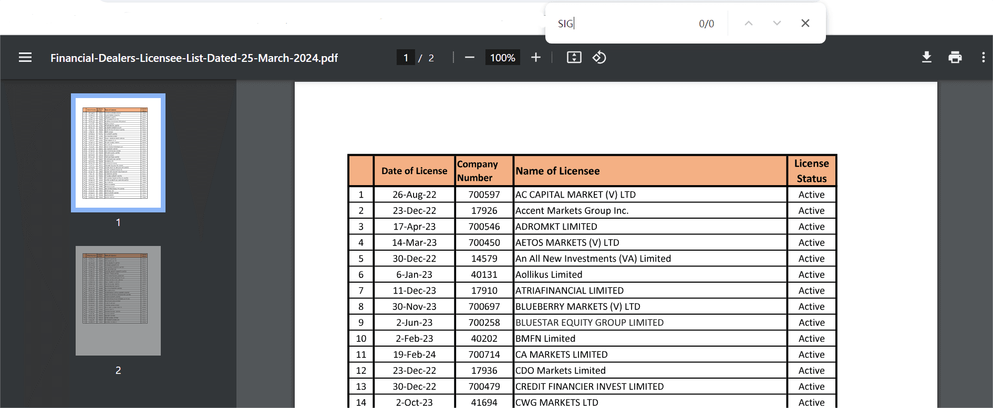Screen dimensions: 993x408
Task: Click Active status for ADROMKT LIMITED row
Action: coord(812,227)
